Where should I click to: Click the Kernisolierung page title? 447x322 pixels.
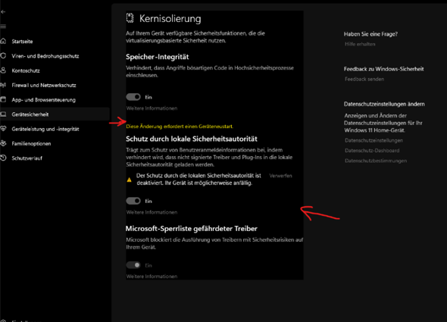pyautogui.click(x=170, y=18)
